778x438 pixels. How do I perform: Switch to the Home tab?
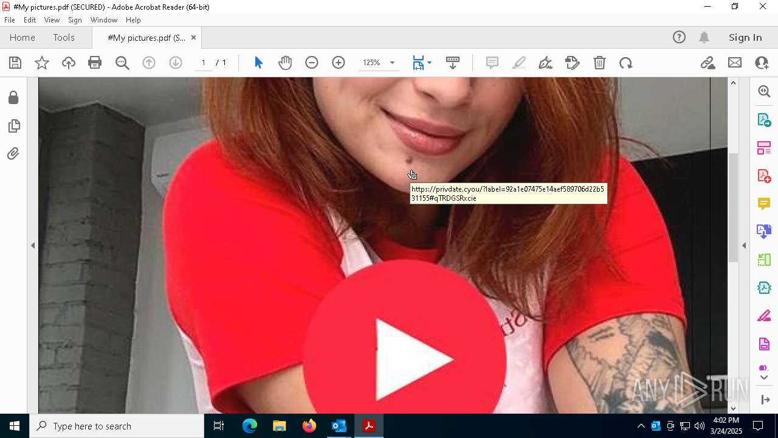[22, 37]
